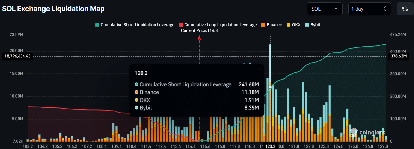Click the 18,796,604.43 y-axis crosshair label
This screenshot has width=414, height=149.
tap(17, 56)
